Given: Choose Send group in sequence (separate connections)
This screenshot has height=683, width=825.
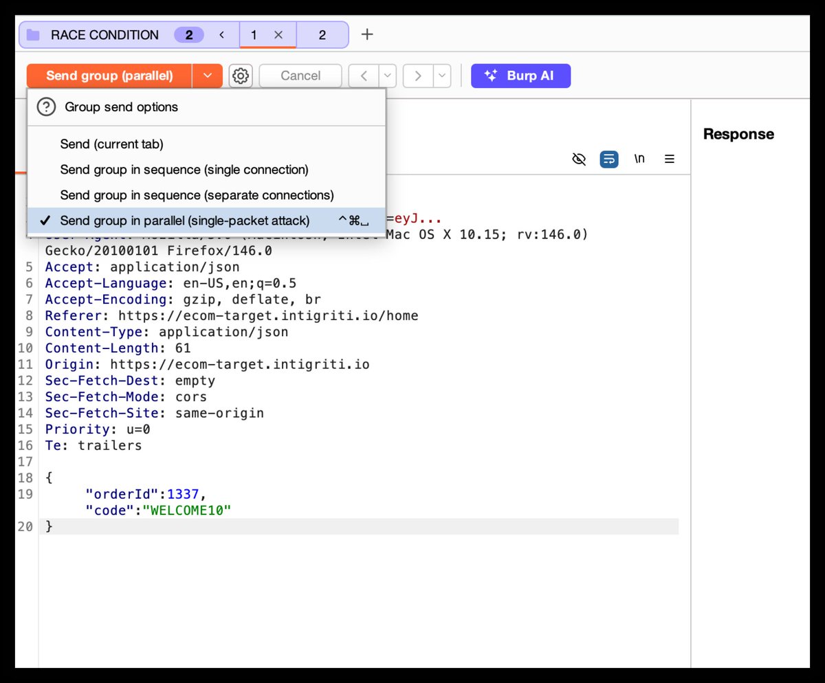Looking at the screenshot, I should (x=206, y=195).
